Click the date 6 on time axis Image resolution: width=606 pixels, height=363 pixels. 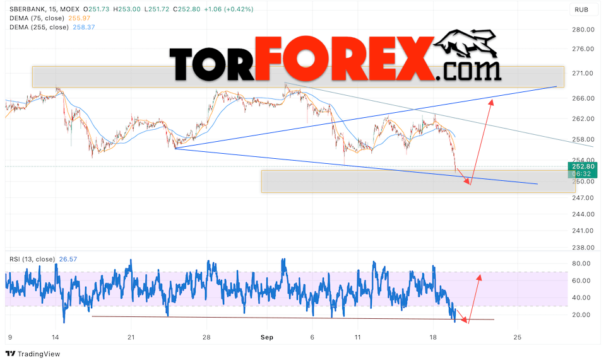click(x=312, y=337)
